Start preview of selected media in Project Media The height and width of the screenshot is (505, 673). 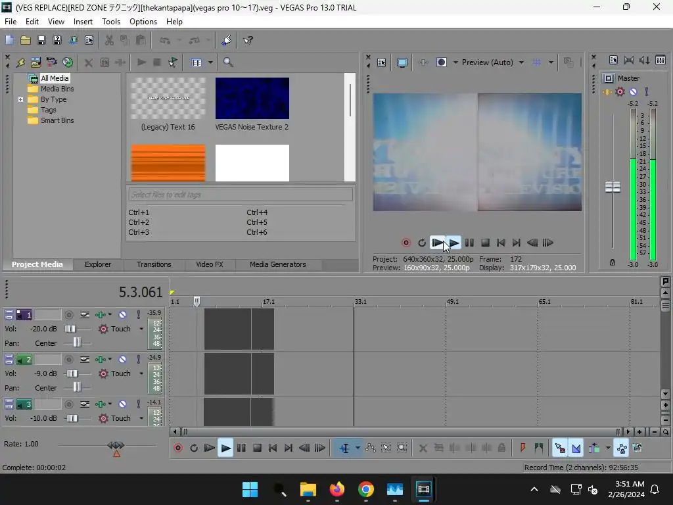click(x=141, y=62)
